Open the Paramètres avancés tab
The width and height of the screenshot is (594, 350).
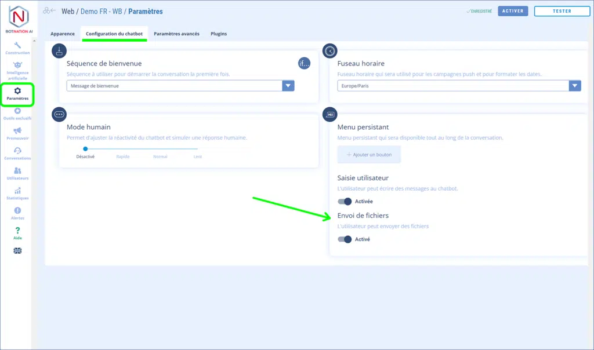click(176, 34)
